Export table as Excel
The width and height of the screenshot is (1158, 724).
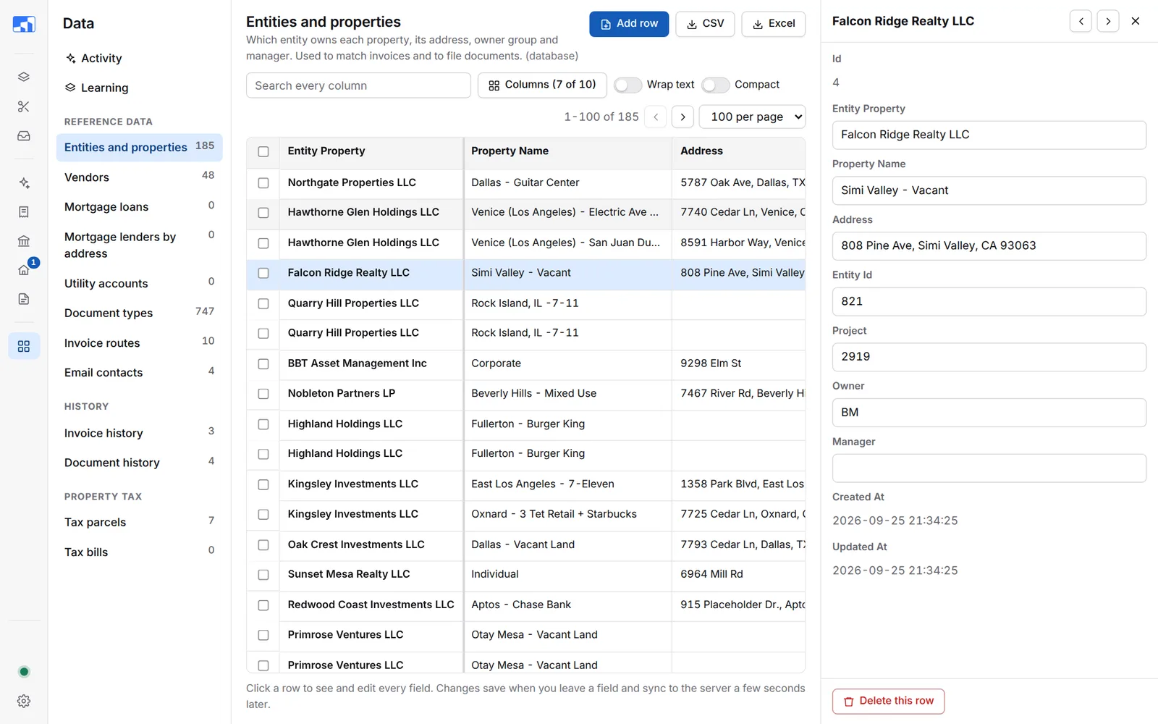pos(774,24)
